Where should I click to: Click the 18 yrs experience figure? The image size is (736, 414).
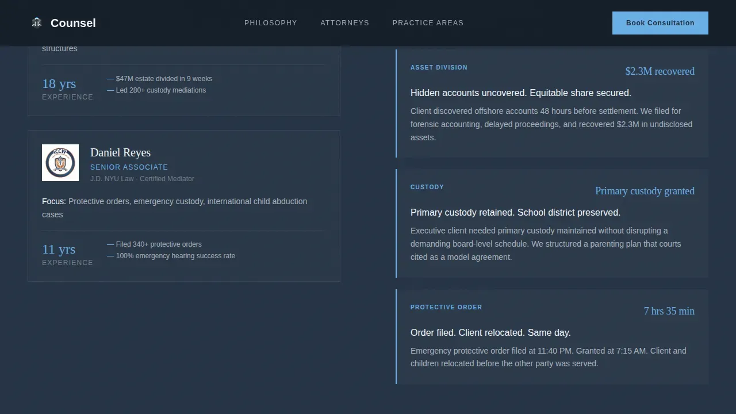click(x=59, y=83)
